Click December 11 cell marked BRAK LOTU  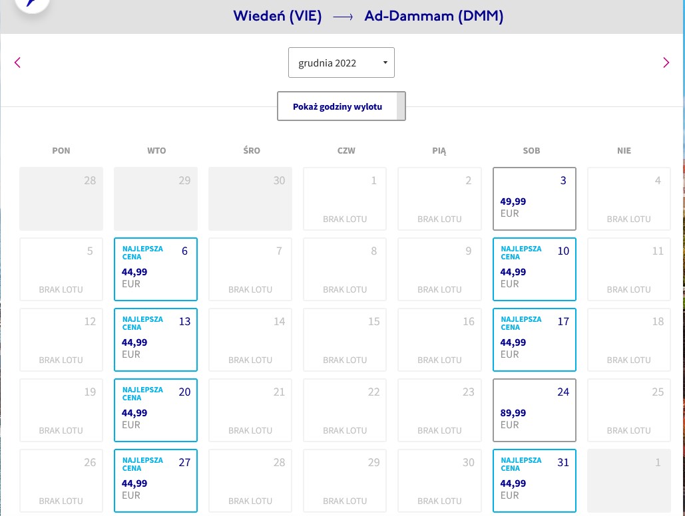(628, 269)
